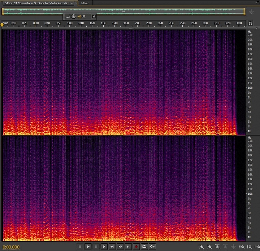Image resolution: width=260 pixels, height=251 pixels.
Task: Start recording with the red Record button
Action: pos(136,247)
